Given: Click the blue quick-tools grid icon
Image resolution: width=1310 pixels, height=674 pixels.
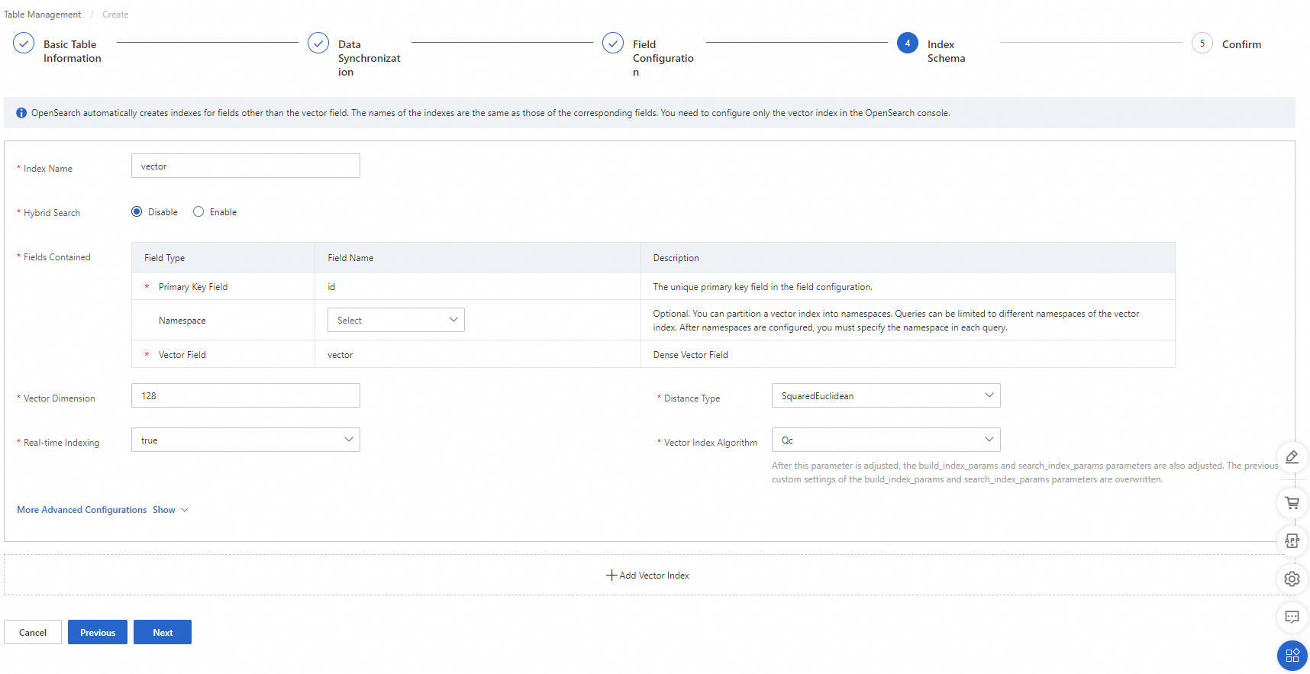Looking at the screenshot, I should 1292,656.
